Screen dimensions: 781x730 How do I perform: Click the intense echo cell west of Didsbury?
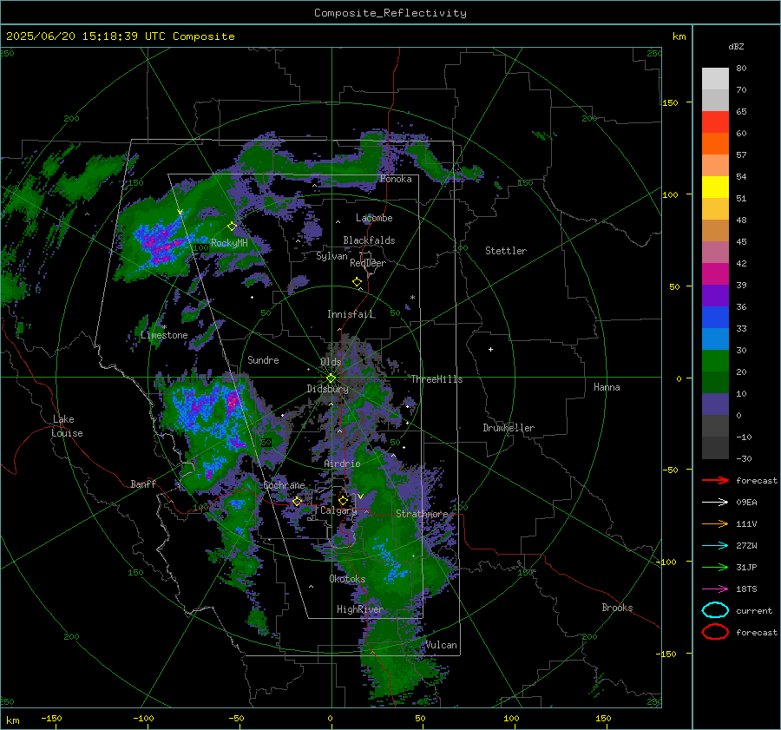tap(232, 401)
